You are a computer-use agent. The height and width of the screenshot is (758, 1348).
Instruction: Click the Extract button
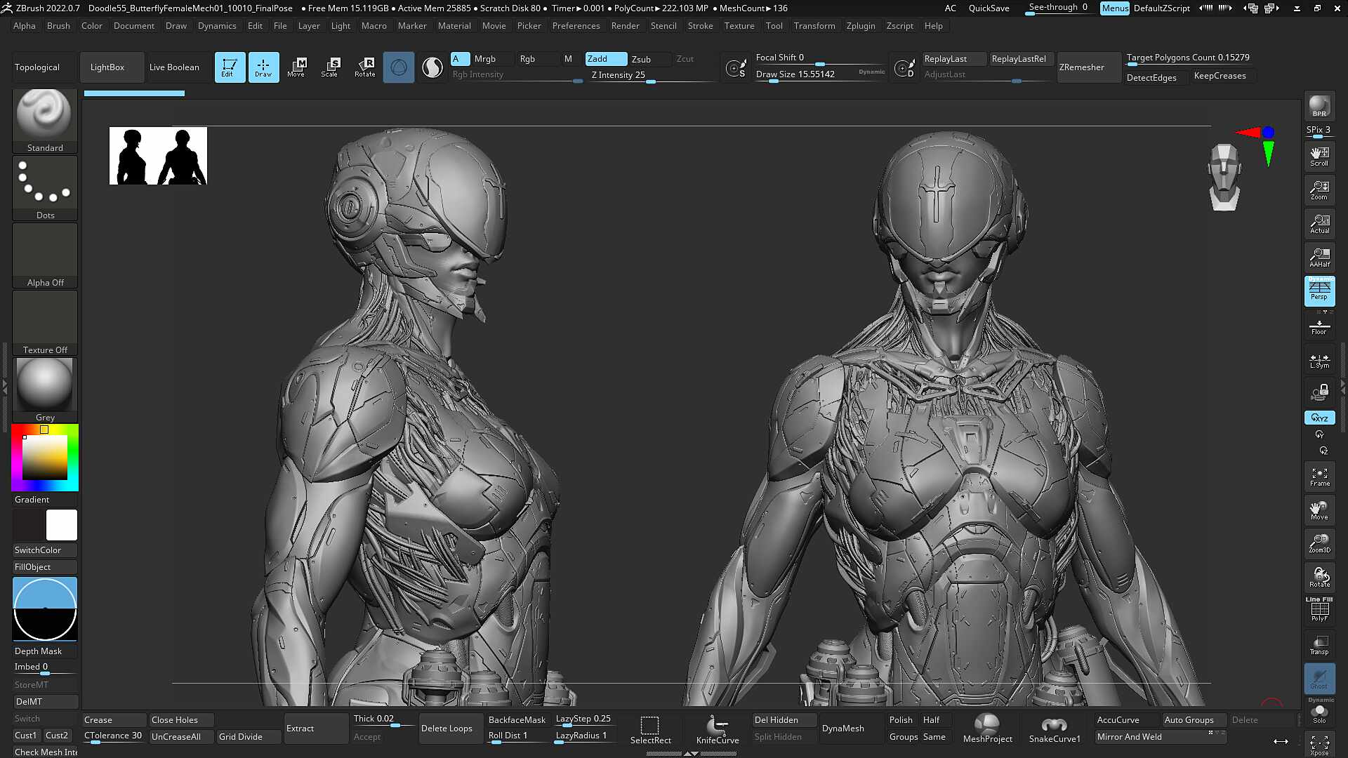316,729
